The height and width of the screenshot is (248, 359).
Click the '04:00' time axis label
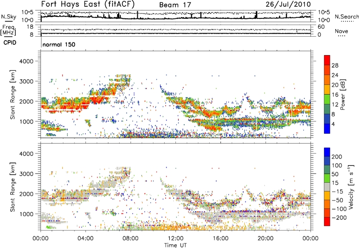[x=86, y=239]
